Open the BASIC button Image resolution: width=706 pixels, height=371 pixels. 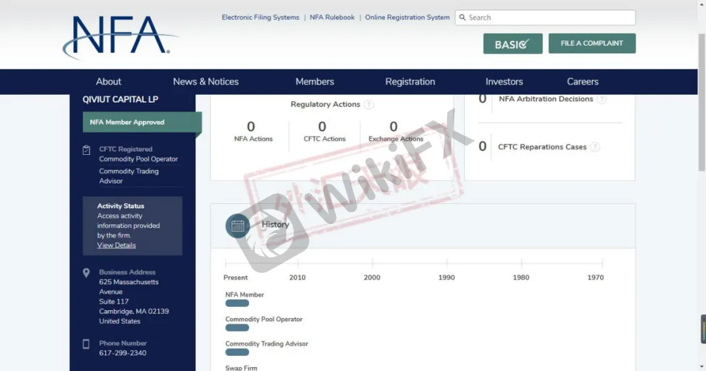point(513,44)
